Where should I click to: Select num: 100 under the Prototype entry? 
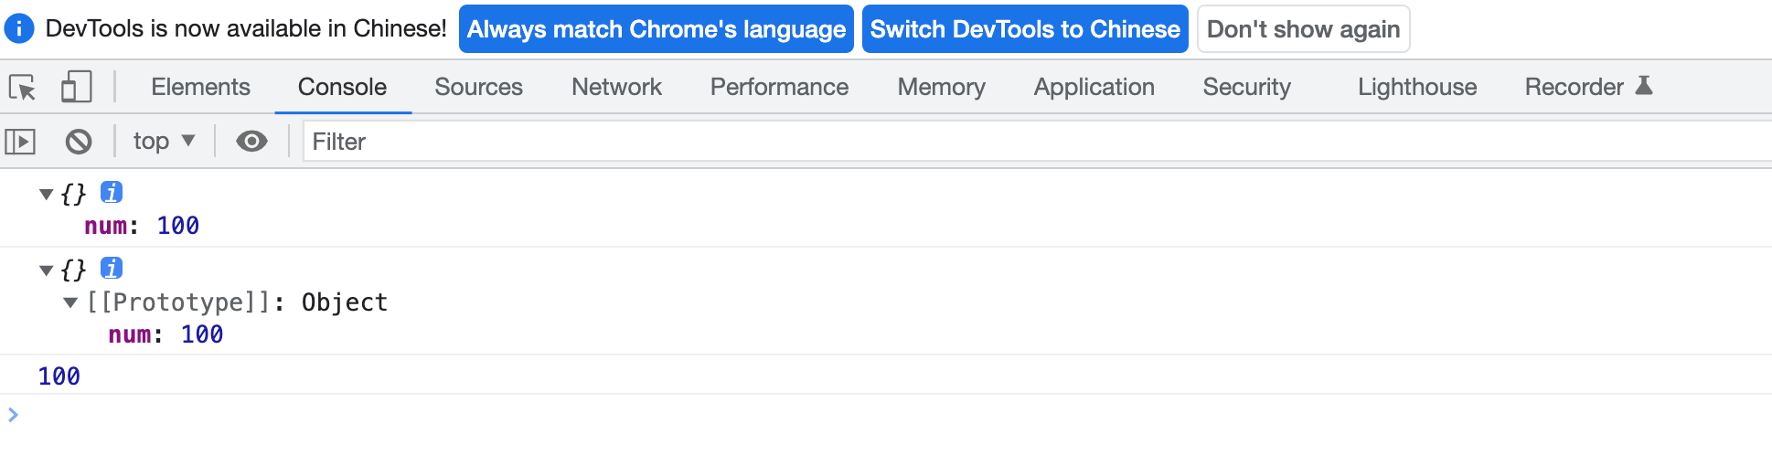(165, 334)
